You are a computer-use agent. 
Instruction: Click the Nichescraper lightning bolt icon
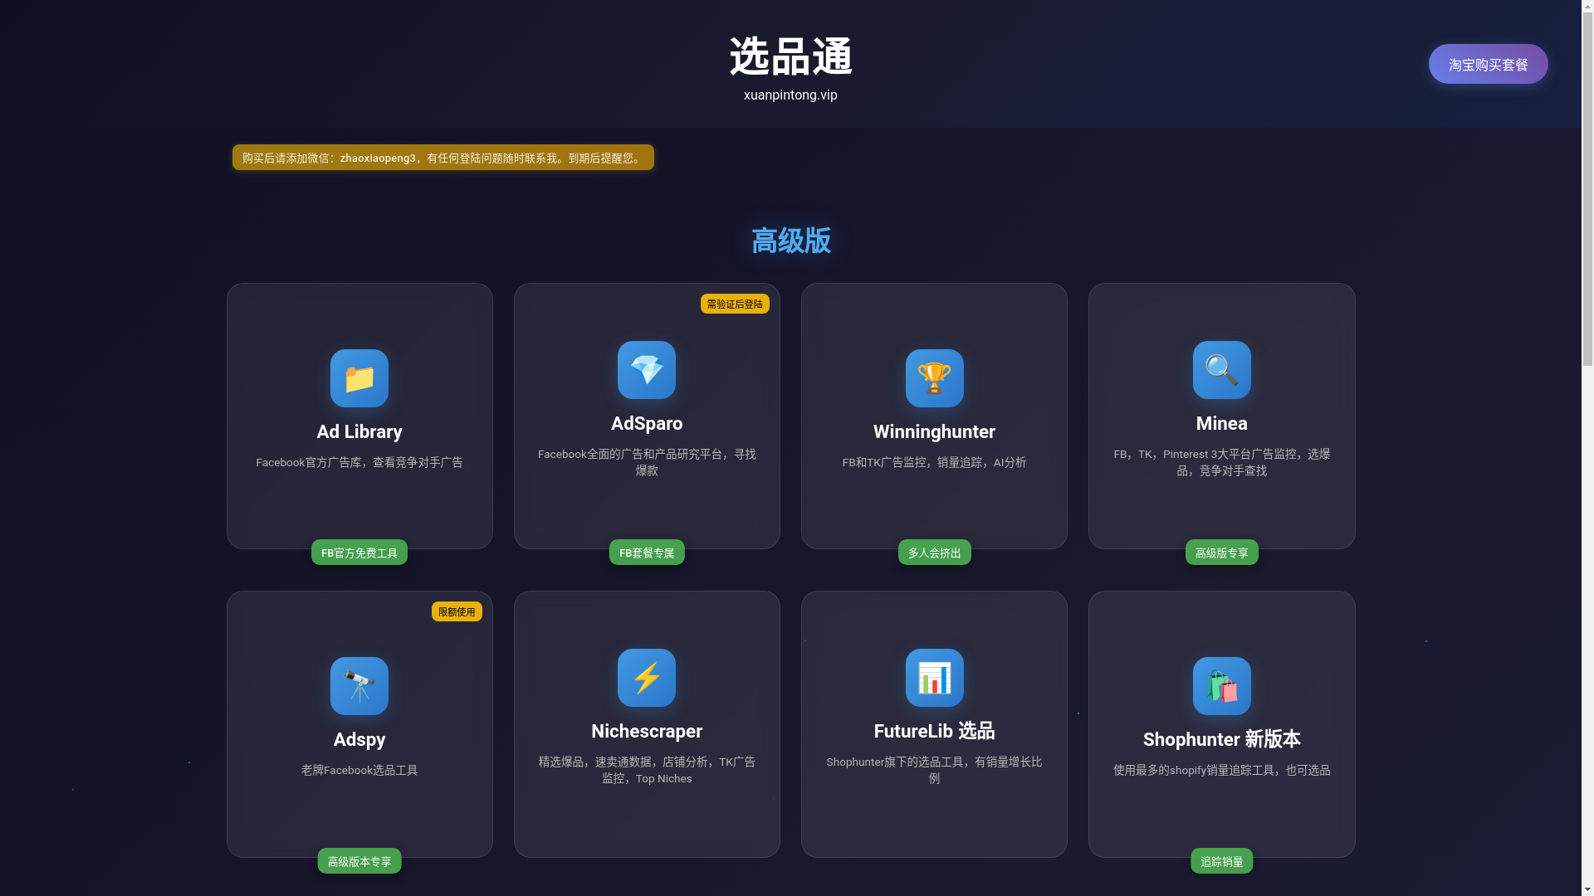647,678
